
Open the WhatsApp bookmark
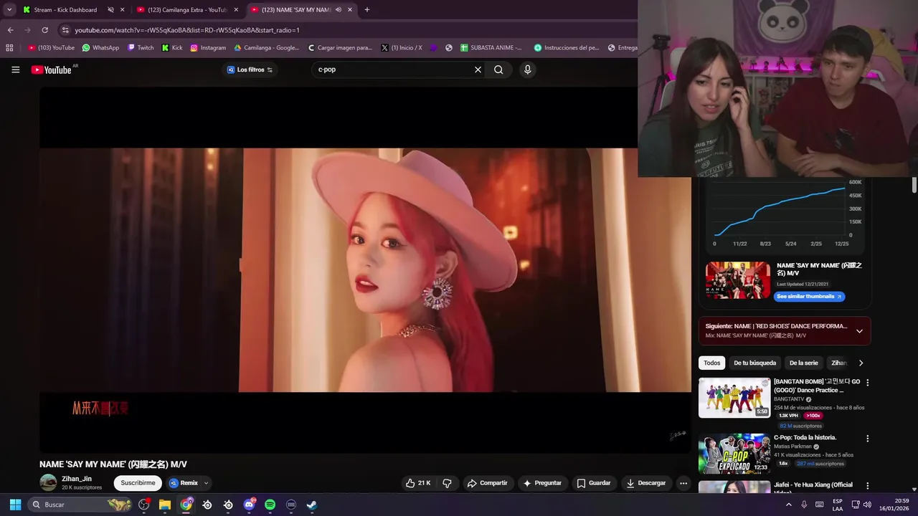point(100,48)
